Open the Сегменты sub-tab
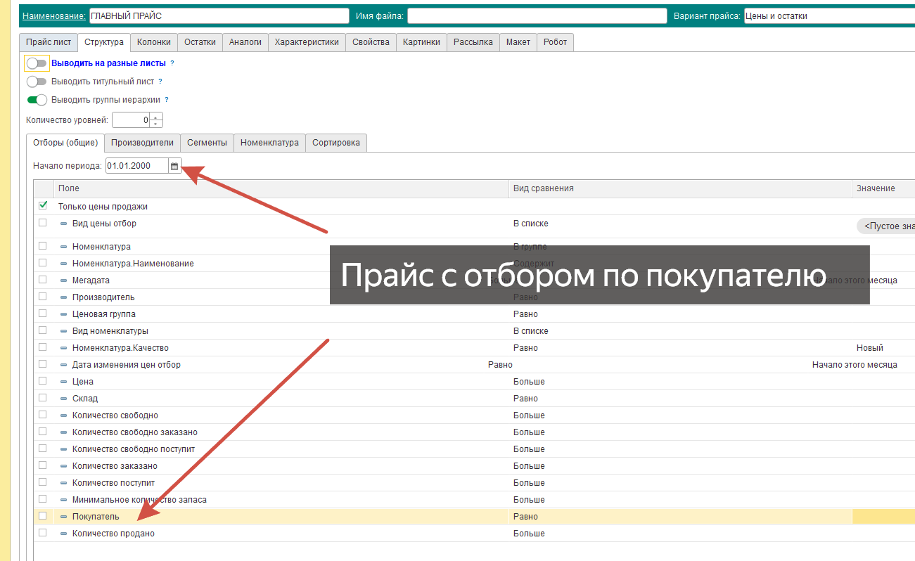This screenshot has height=561, width=915. click(x=207, y=143)
